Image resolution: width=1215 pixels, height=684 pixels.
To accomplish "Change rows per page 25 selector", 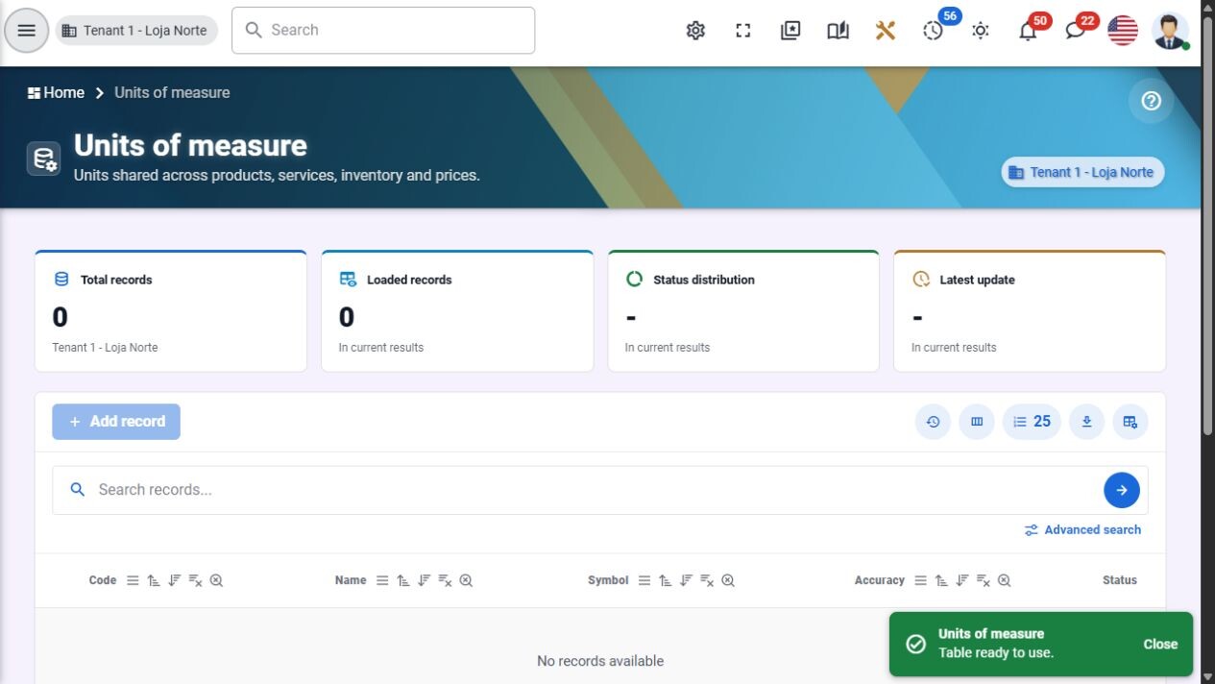I will 1033,422.
